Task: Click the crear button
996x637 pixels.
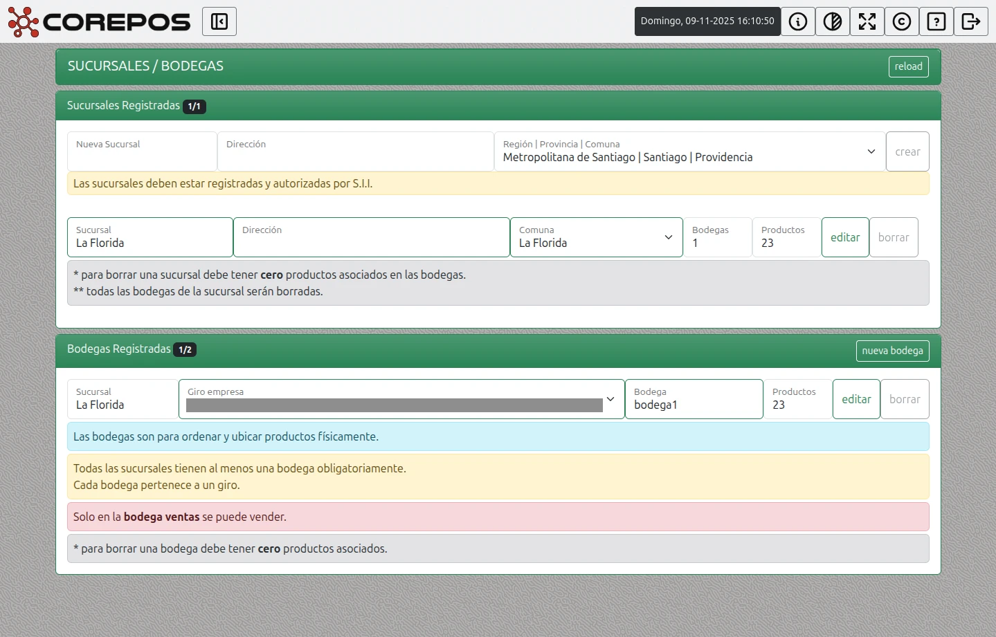Action: pyautogui.click(x=907, y=151)
